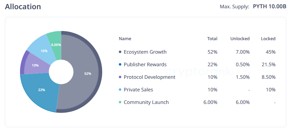Sort by the Unlocked column header
290x130 pixels.
(240, 39)
